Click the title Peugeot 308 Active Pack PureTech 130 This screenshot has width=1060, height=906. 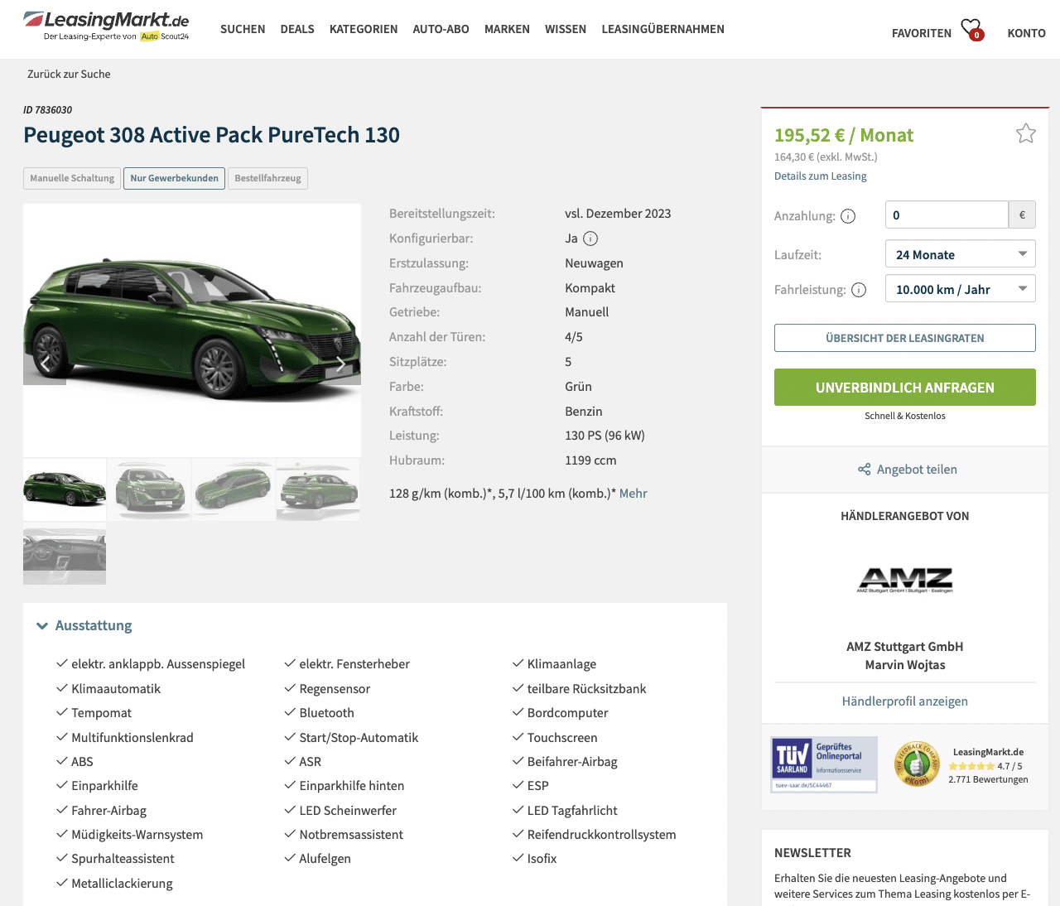pos(211,135)
